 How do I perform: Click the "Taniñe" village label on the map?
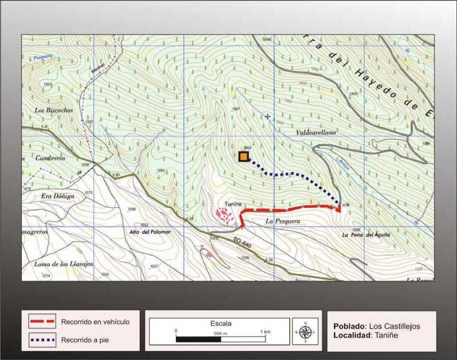(233, 204)
